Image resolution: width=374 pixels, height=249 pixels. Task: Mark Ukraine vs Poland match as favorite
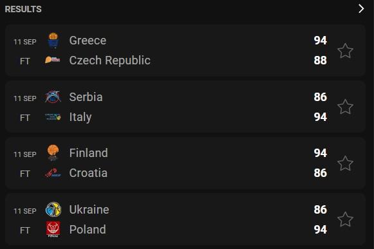coord(345,219)
